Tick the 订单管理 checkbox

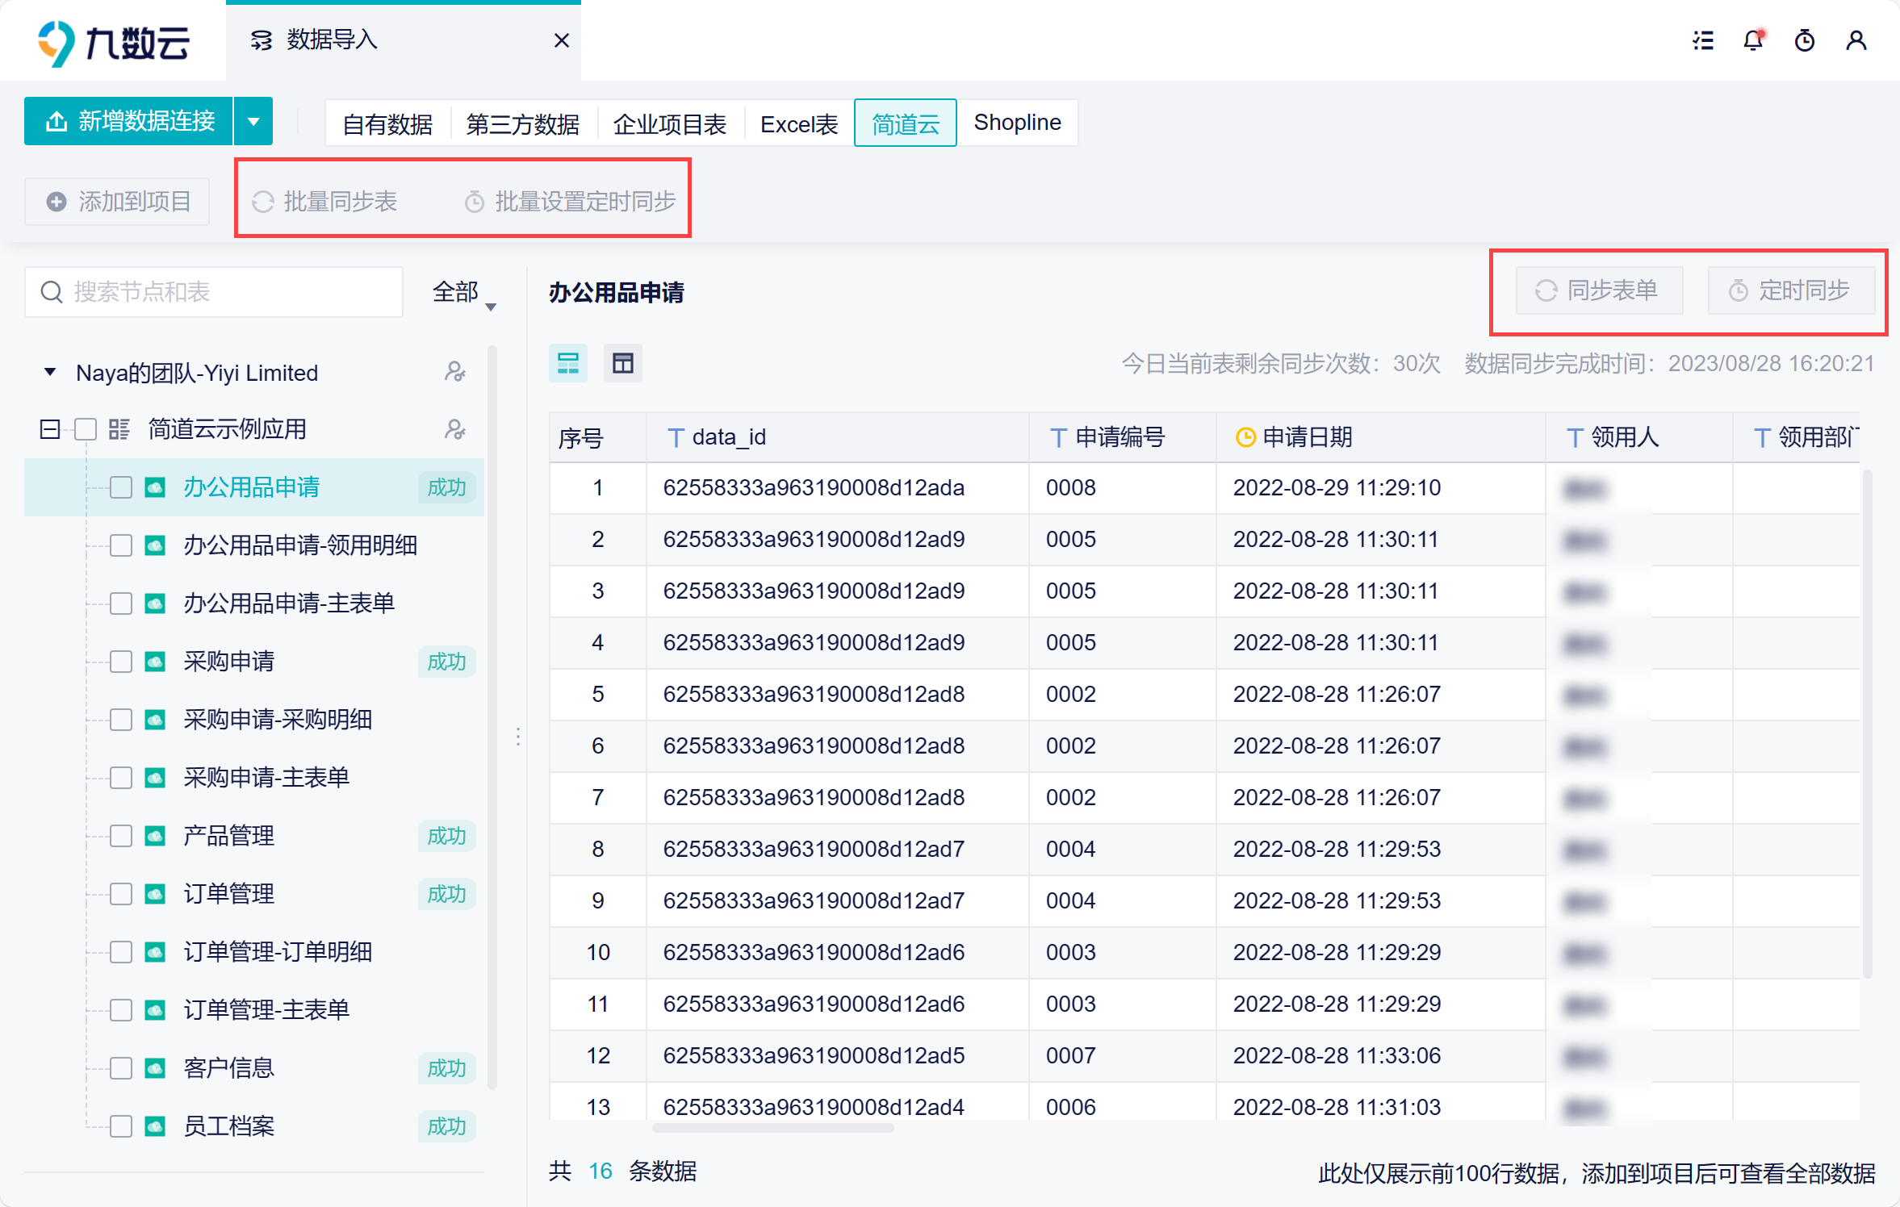pos(121,894)
